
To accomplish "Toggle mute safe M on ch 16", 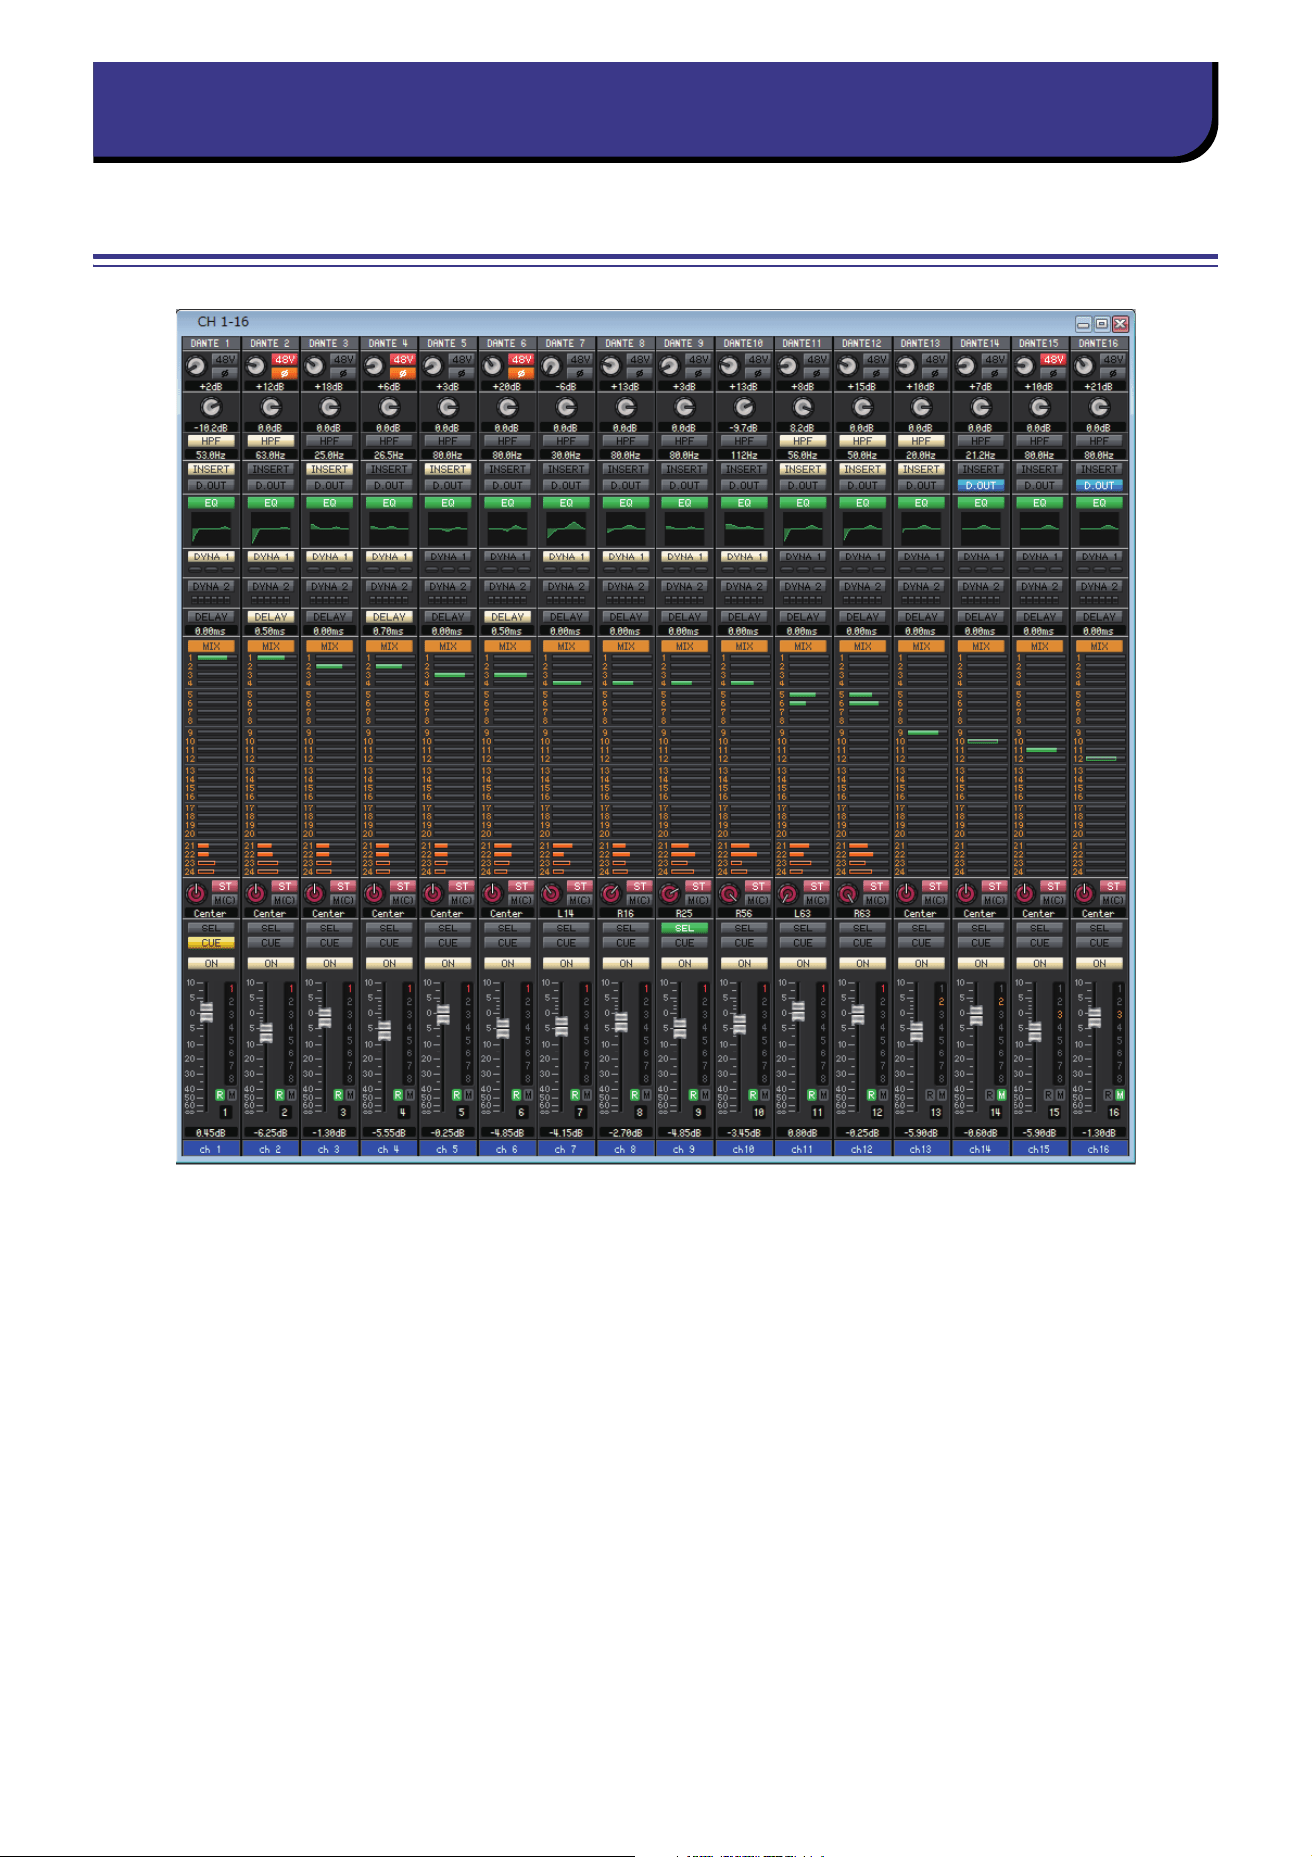I will click(x=1120, y=1095).
